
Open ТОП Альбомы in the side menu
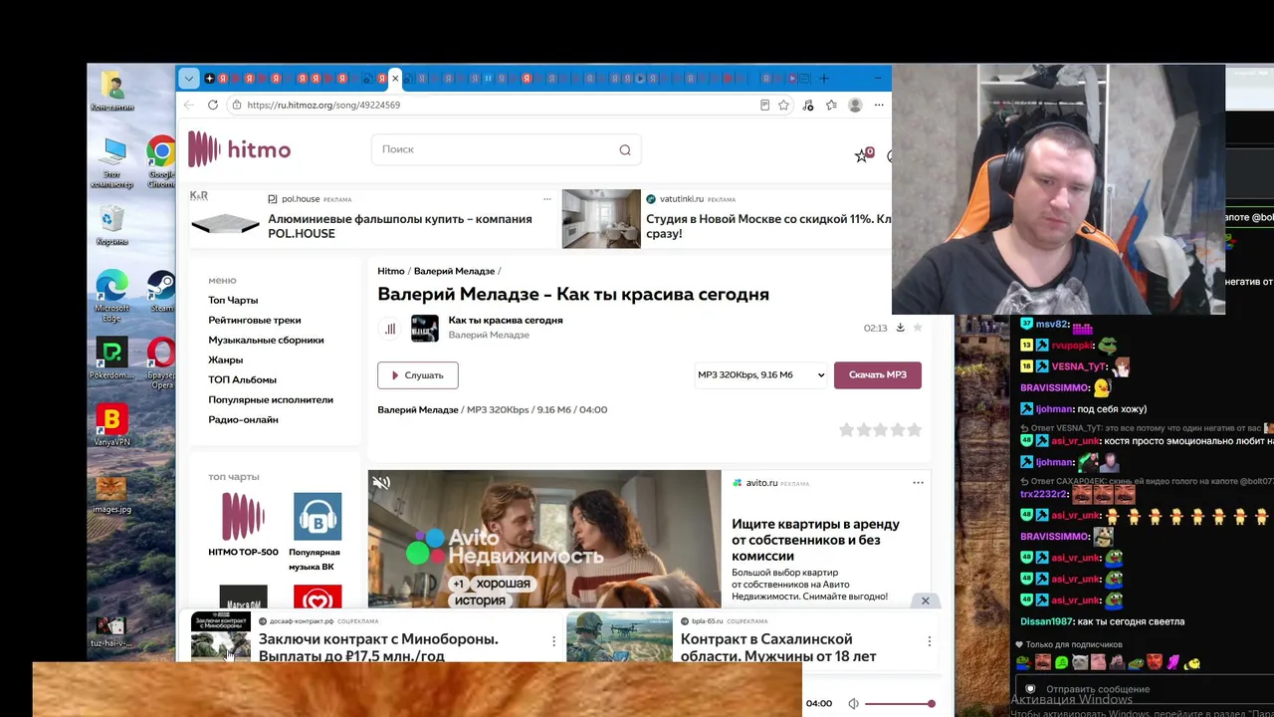tap(243, 379)
